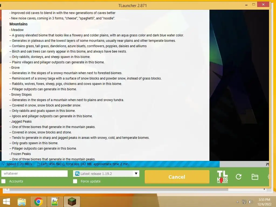The height and width of the screenshot is (207, 276).
Task: Click the version dropdown arrow
Action: [136, 174]
